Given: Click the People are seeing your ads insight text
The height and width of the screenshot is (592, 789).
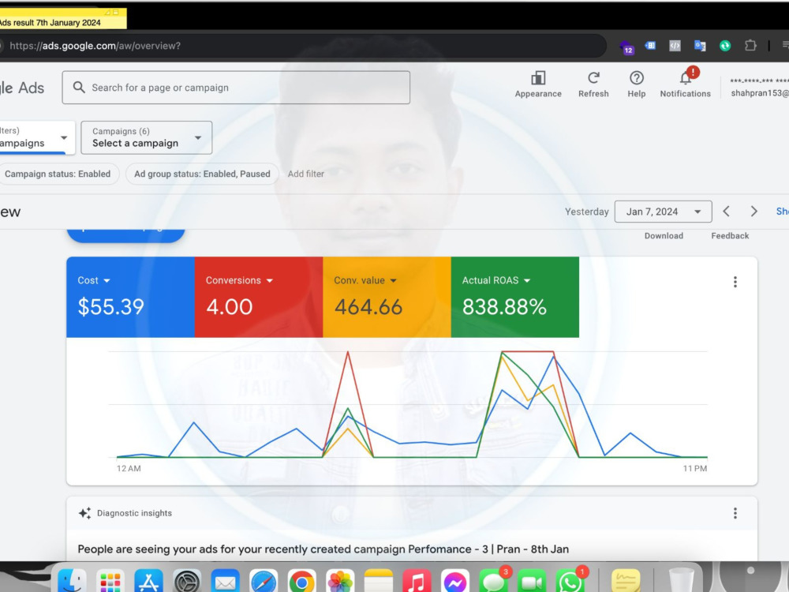Looking at the screenshot, I should pyautogui.click(x=323, y=549).
